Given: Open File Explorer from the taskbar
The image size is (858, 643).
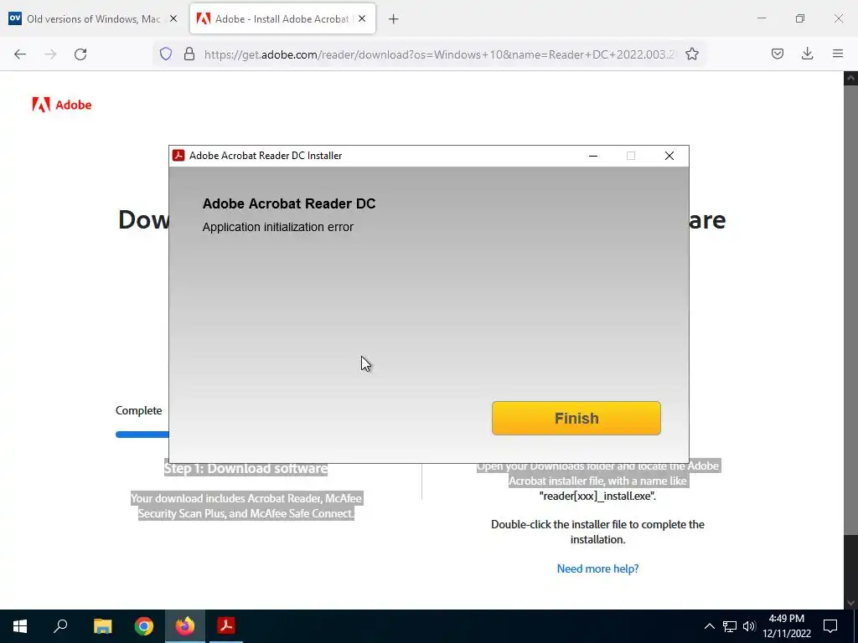Looking at the screenshot, I should (102, 626).
